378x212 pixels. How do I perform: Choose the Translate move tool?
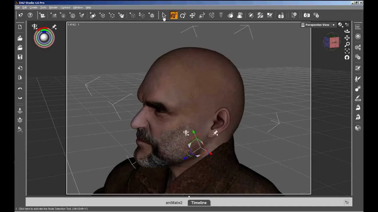click(192, 15)
